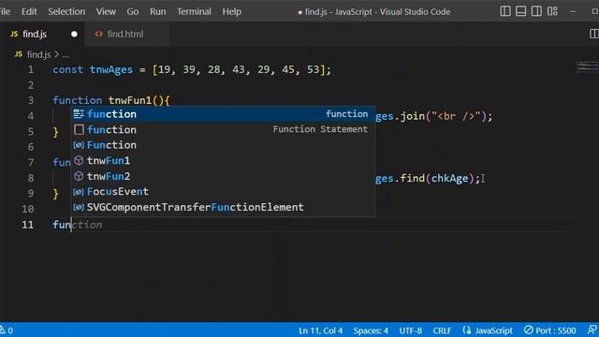
Task: Open the Go menu
Action: tap(133, 11)
